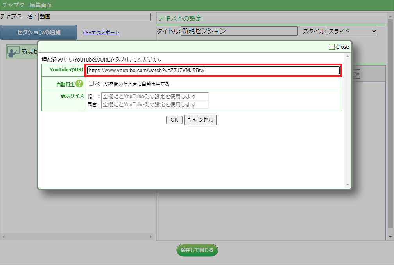
Task: Click the Close link in dialog
Action: pos(342,47)
